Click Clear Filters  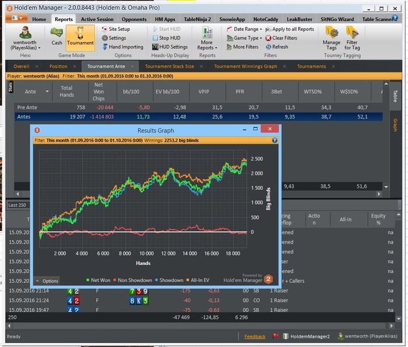[282, 38]
